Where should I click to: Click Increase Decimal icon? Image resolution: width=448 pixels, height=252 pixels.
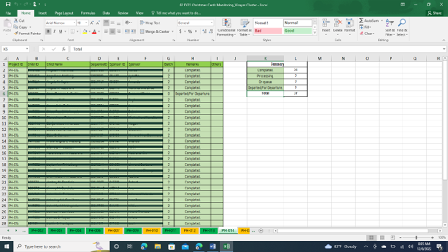(x=204, y=31)
